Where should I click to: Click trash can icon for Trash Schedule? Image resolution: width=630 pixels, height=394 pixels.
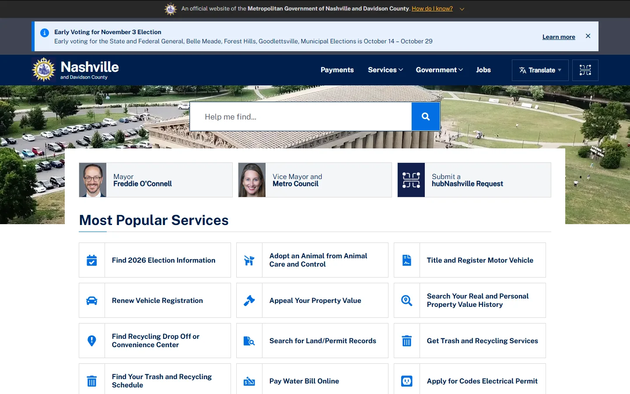coord(92,381)
